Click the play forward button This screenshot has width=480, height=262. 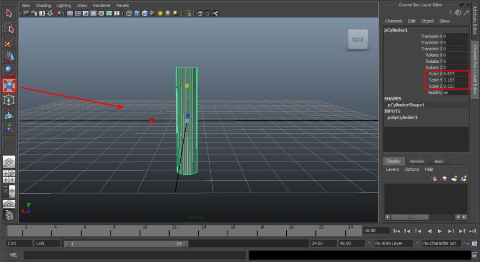[x=439, y=231]
